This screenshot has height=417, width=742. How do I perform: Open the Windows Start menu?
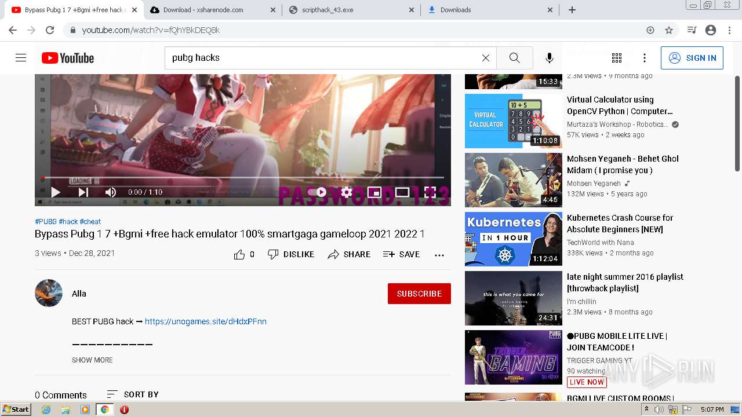[16, 409]
